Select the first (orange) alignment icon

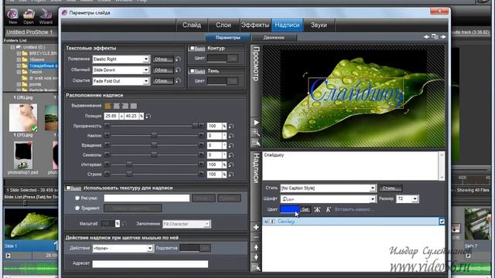pos(108,106)
